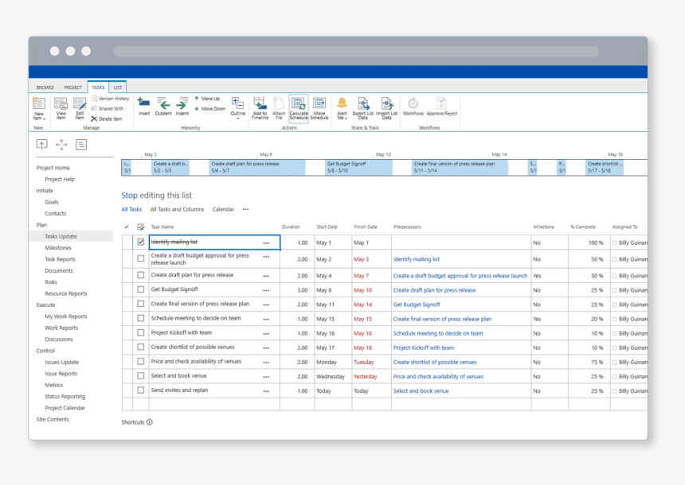Click the browser address bar
685x485 pixels.
[356, 52]
